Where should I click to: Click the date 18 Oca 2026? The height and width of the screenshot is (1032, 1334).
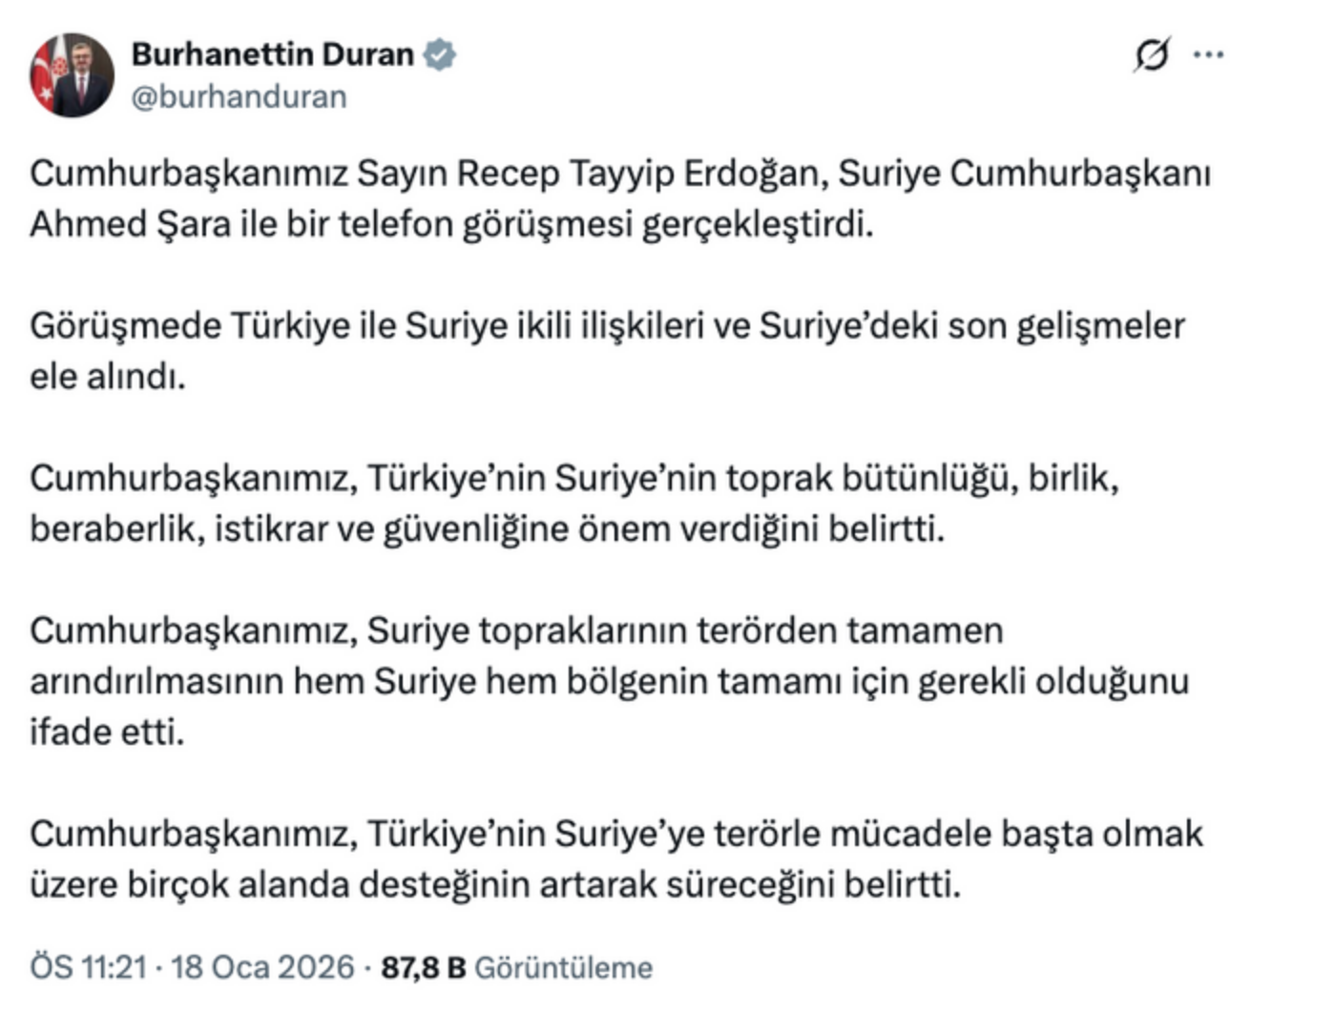tap(262, 967)
